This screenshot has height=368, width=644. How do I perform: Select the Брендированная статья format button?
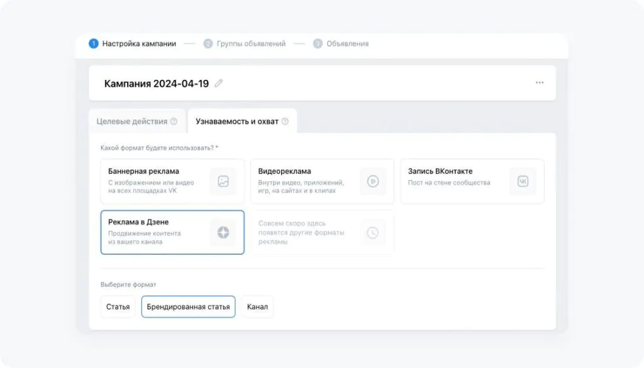click(189, 307)
